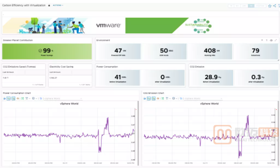Screen dimensions: 280x168
Task: Click blue objects icon in CO2 Emission Chart toolbar
Action: pyautogui.click(x=181, y=98)
